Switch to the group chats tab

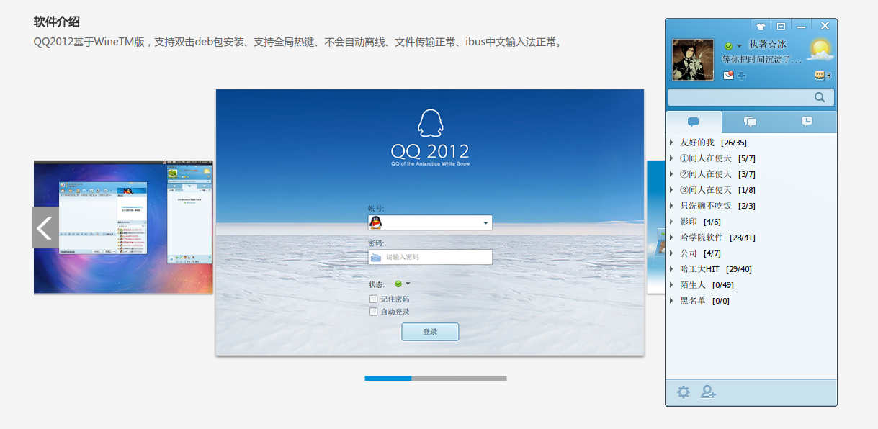click(751, 122)
